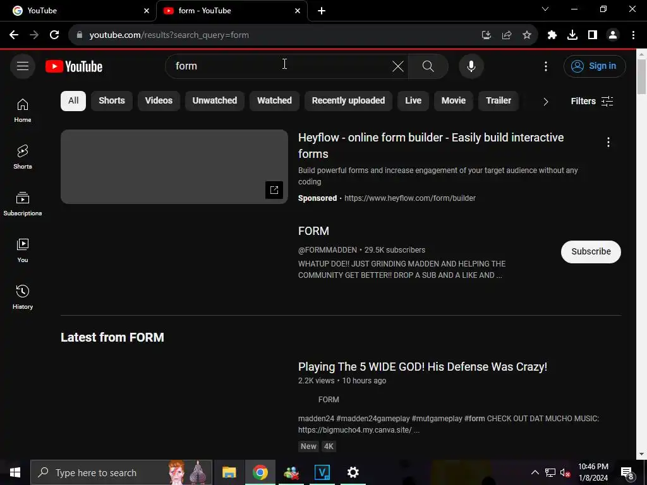Select the Movie filter chip

454,101
